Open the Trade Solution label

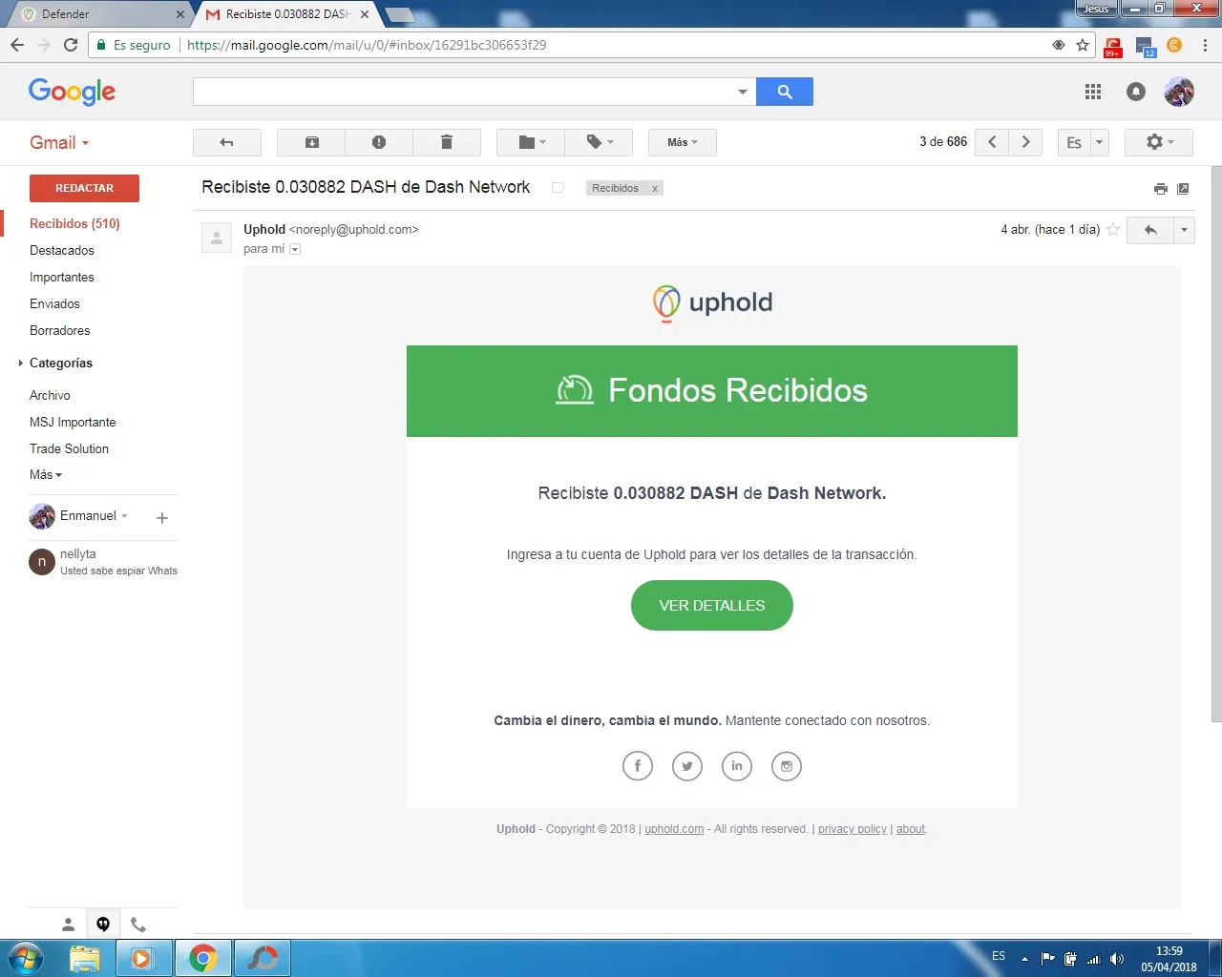[x=69, y=448]
